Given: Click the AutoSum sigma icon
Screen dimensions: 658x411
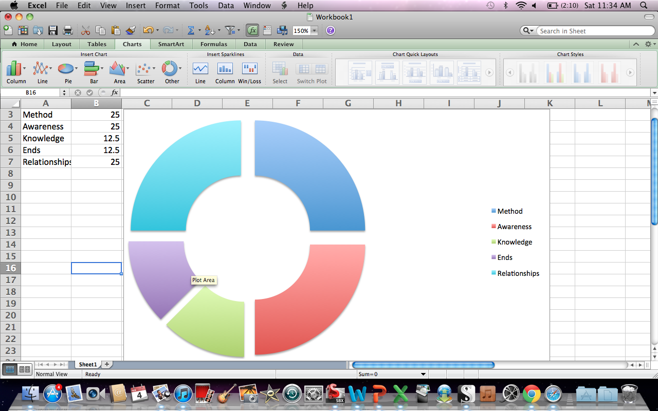Looking at the screenshot, I should (x=191, y=30).
